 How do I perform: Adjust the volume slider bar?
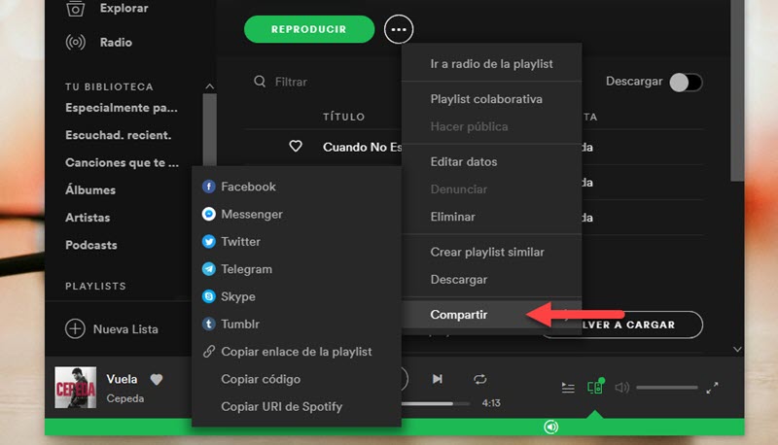click(666, 387)
